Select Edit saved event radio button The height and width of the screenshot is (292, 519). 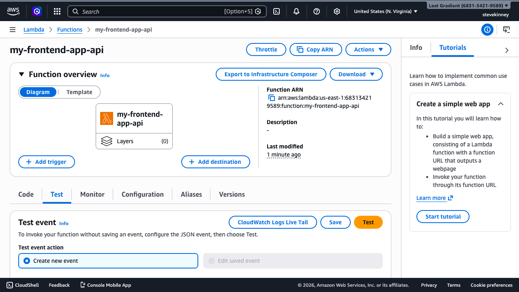click(x=211, y=261)
